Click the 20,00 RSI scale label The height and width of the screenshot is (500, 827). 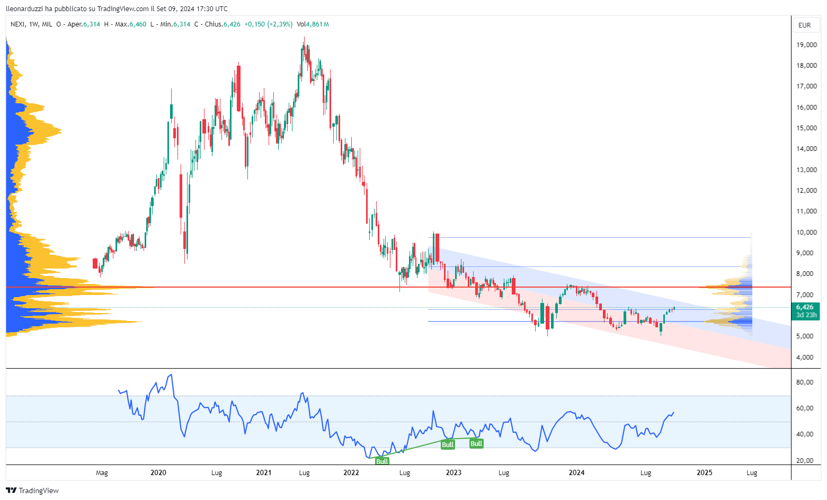[x=805, y=461]
